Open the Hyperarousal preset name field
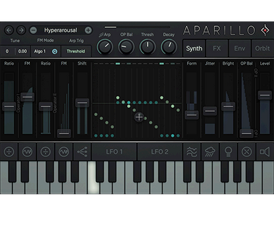 [x=61, y=30]
